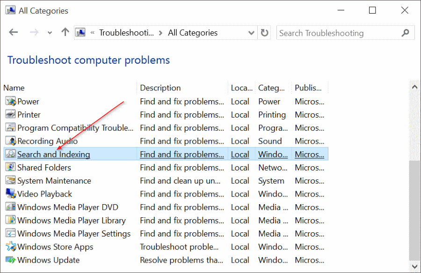421x273 pixels.
Task: Click "Troubleshoot proble..." description
Action: pyautogui.click(x=179, y=247)
